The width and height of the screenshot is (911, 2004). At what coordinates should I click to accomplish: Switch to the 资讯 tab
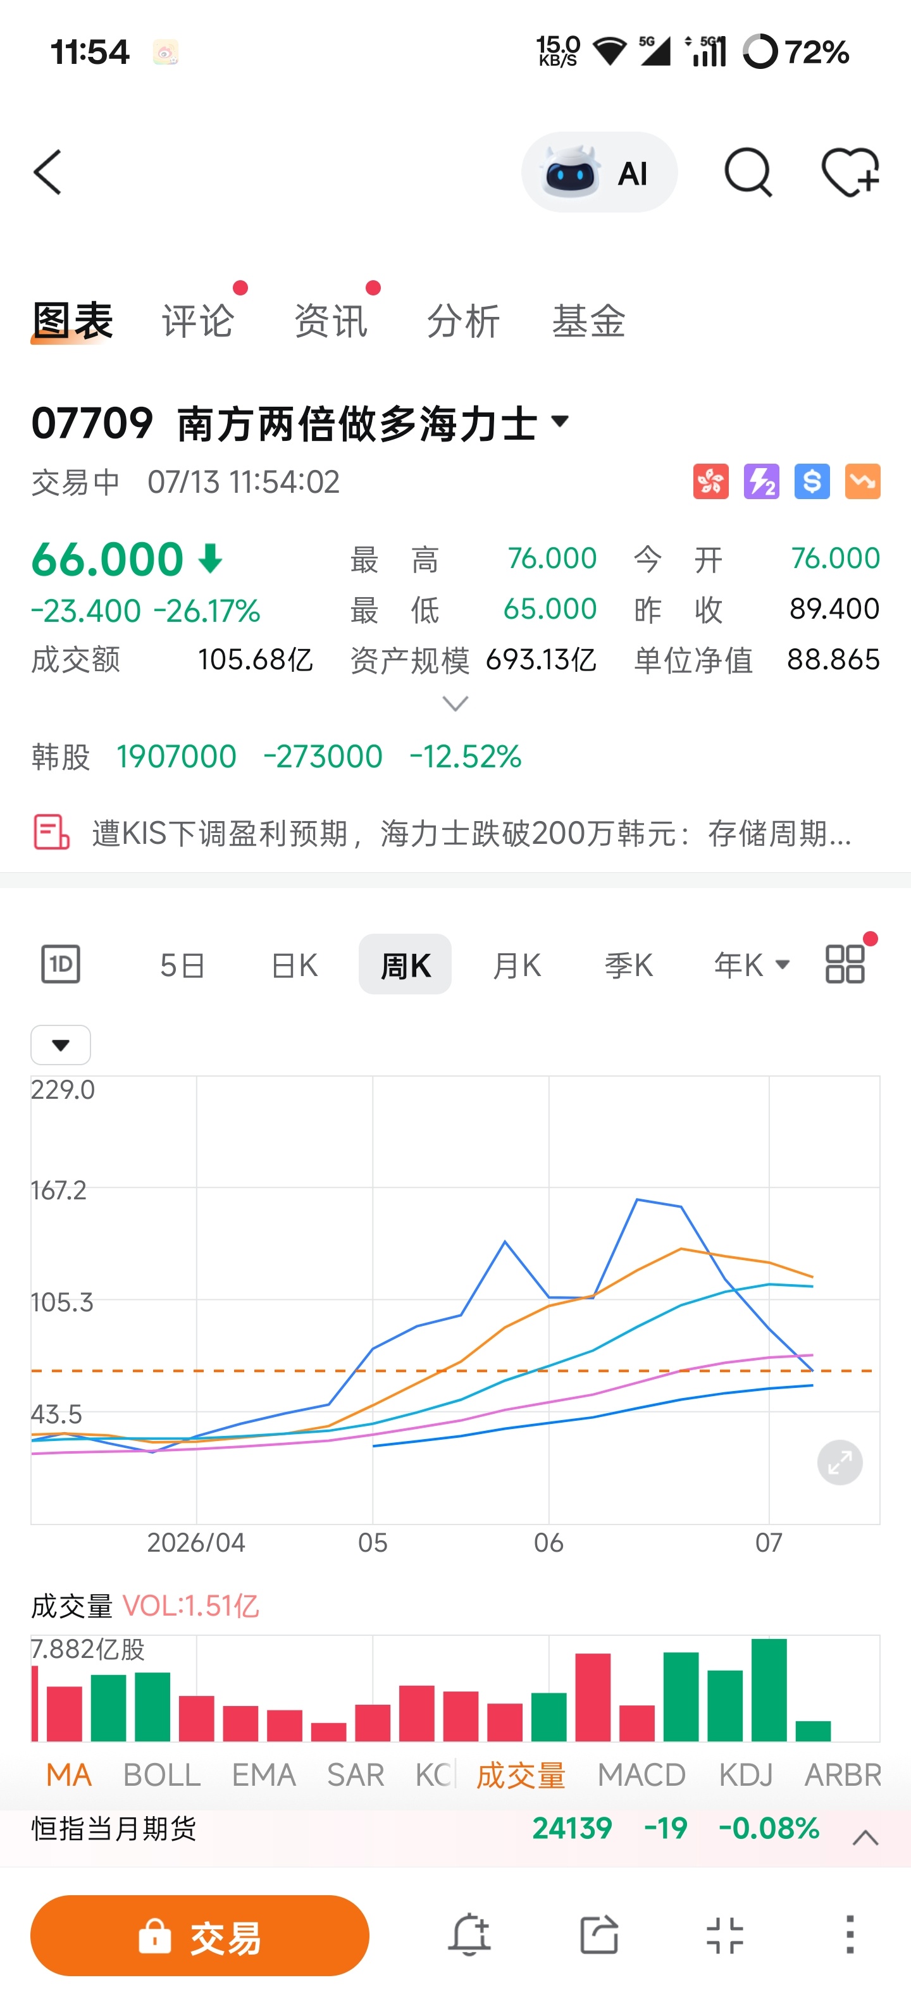331,321
